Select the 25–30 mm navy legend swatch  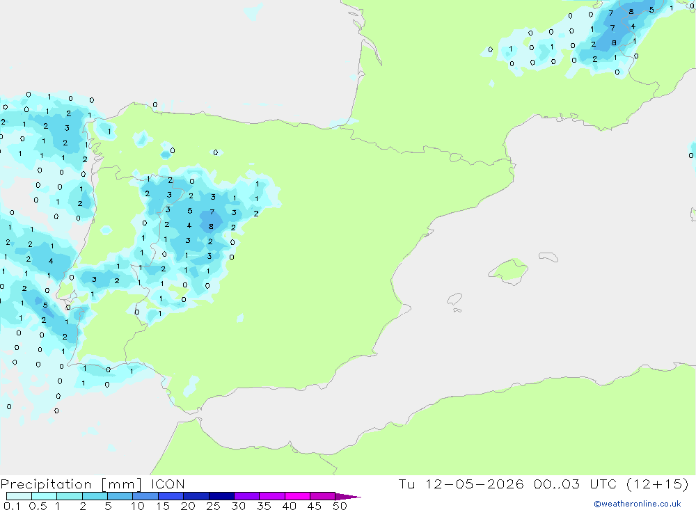(x=221, y=496)
